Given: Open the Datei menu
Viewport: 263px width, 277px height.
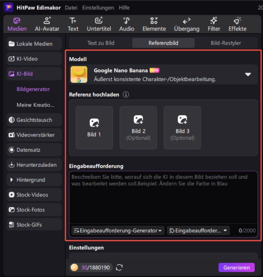Looking at the screenshot, I should tap(71, 8).
